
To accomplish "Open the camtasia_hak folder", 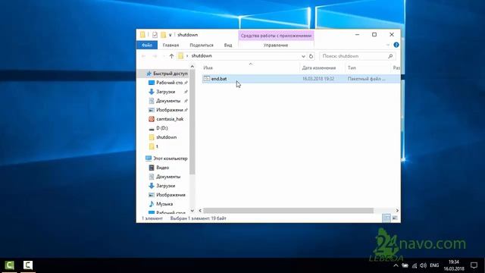I will point(170,119).
